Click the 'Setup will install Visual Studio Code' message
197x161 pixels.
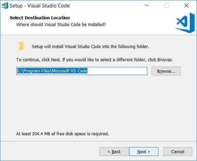point(90,46)
